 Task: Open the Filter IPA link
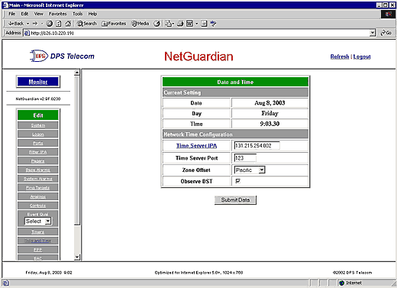click(38, 152)
